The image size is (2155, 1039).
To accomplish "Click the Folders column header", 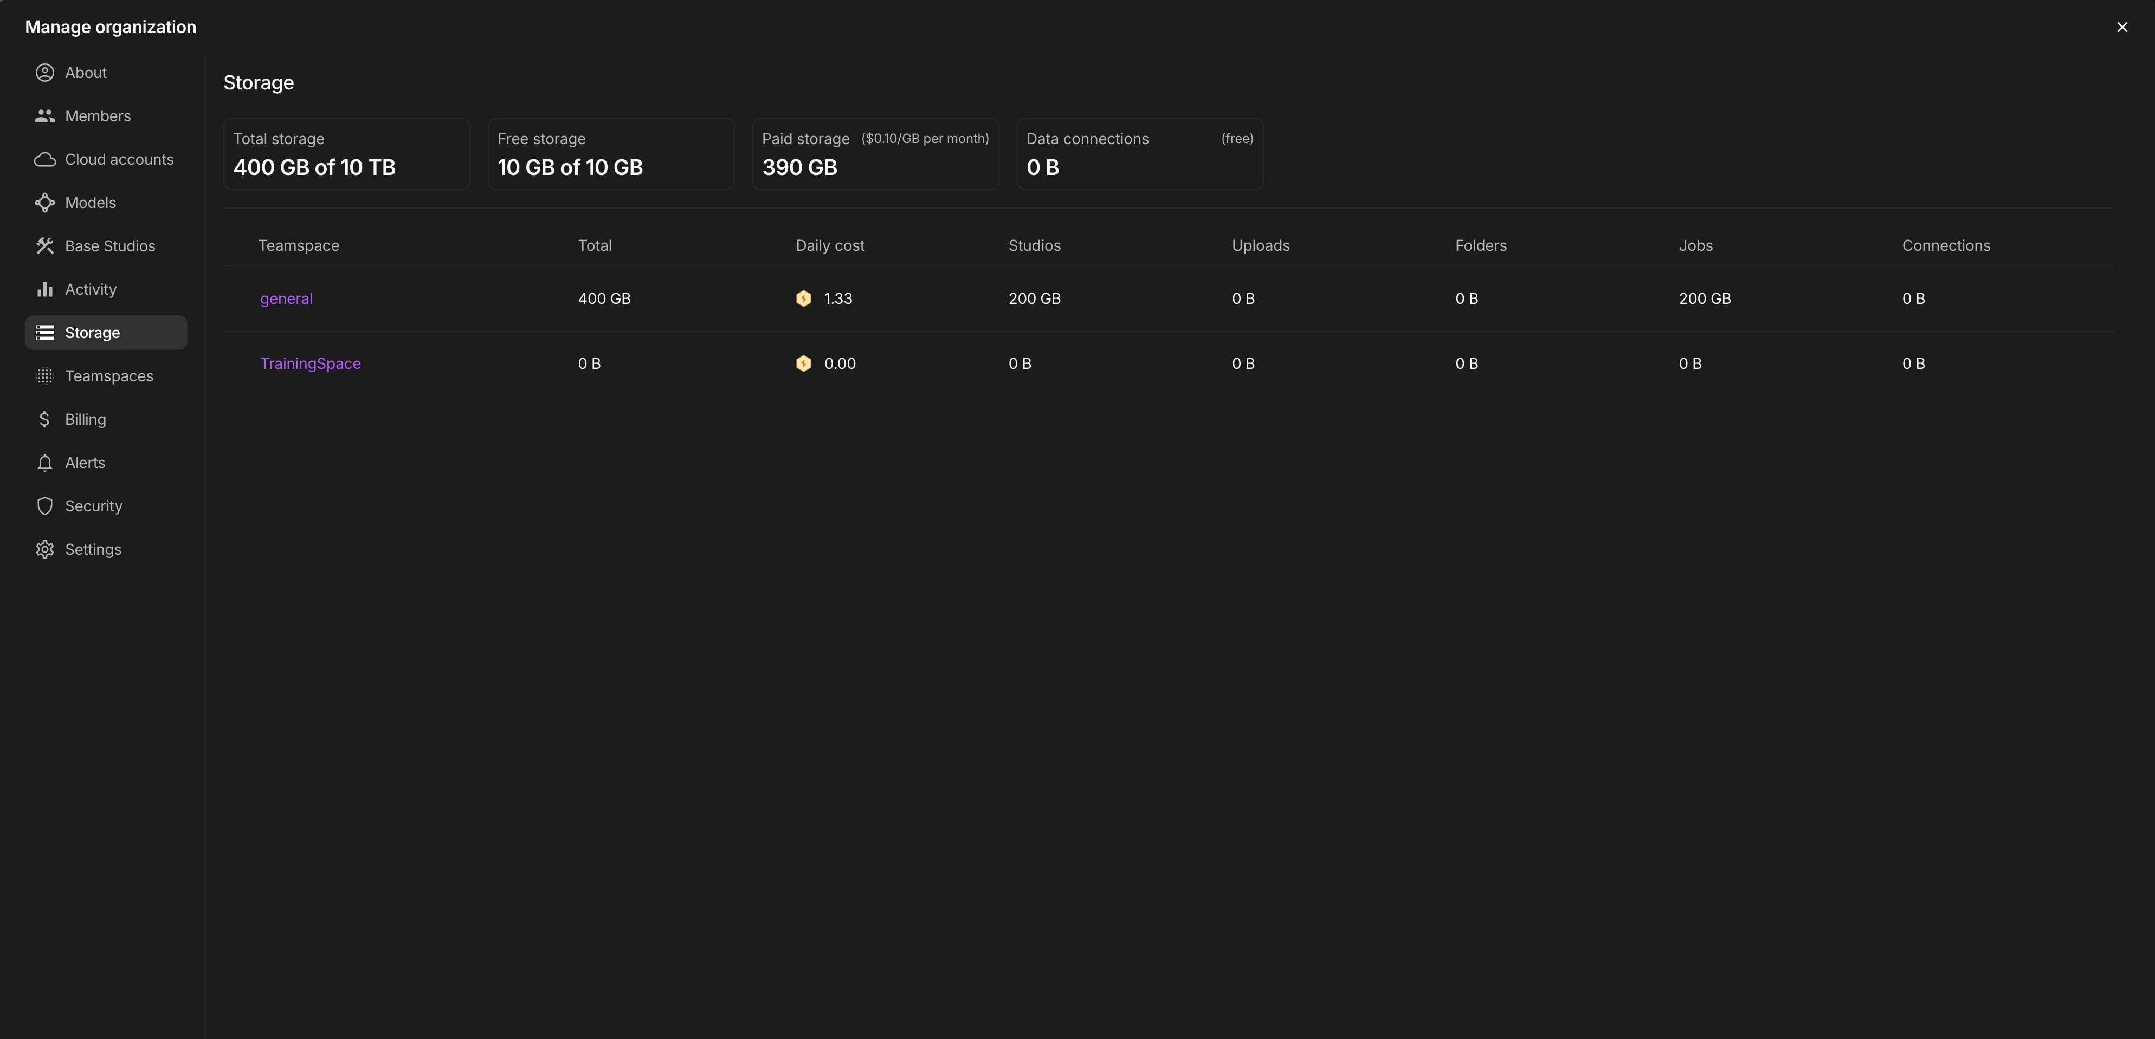I will pos(1481,246).
